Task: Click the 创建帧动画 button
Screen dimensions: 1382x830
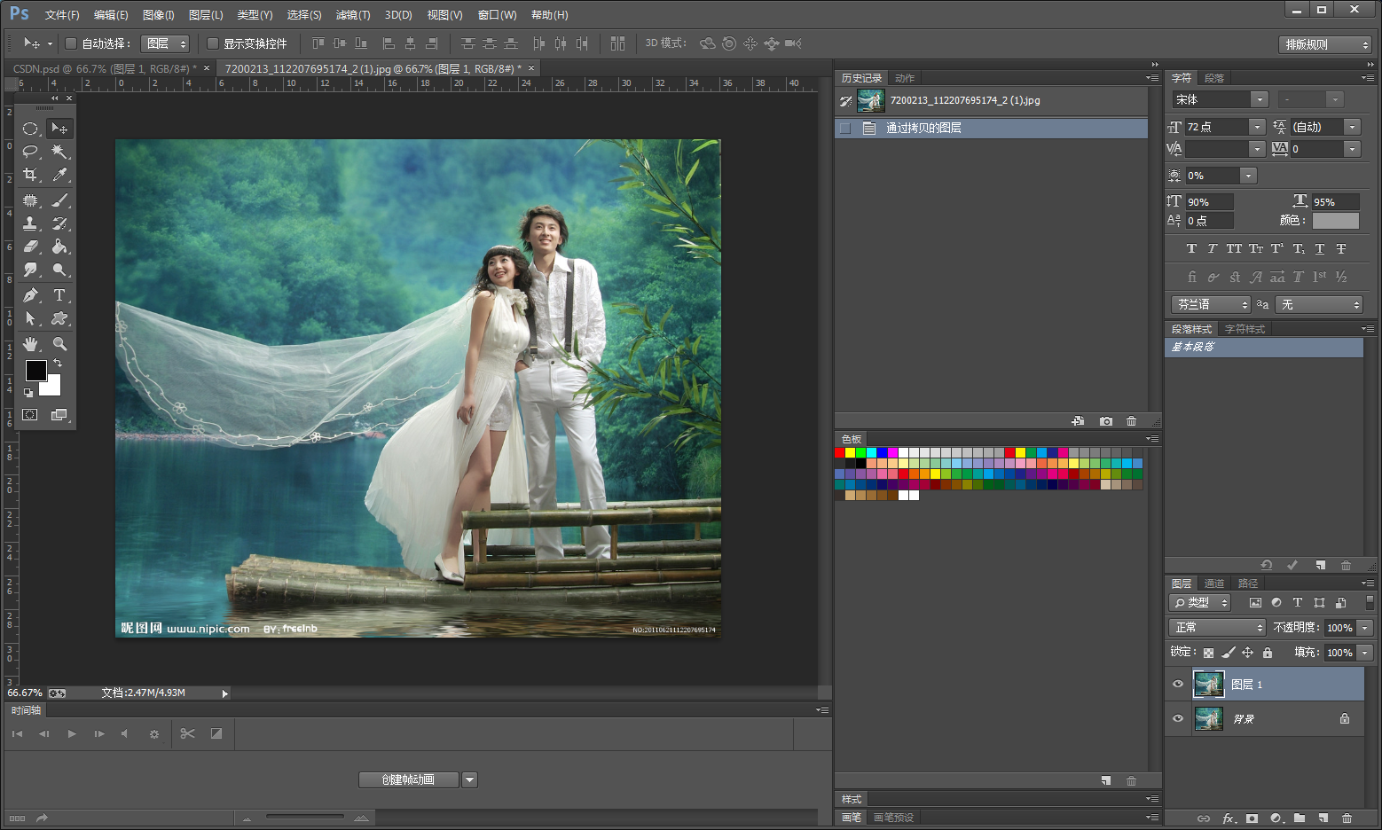Action: 408,779
